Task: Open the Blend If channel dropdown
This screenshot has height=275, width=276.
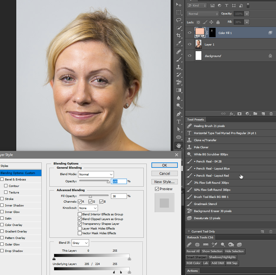Action: coord(80,243)
